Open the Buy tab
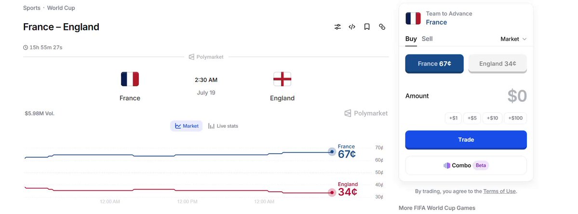Image resolution: width=578 pixels, height=214 pixels. (411, 39)
